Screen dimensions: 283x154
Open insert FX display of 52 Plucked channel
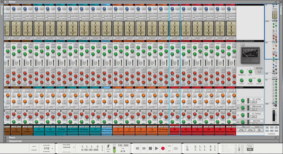pos(107,28)
